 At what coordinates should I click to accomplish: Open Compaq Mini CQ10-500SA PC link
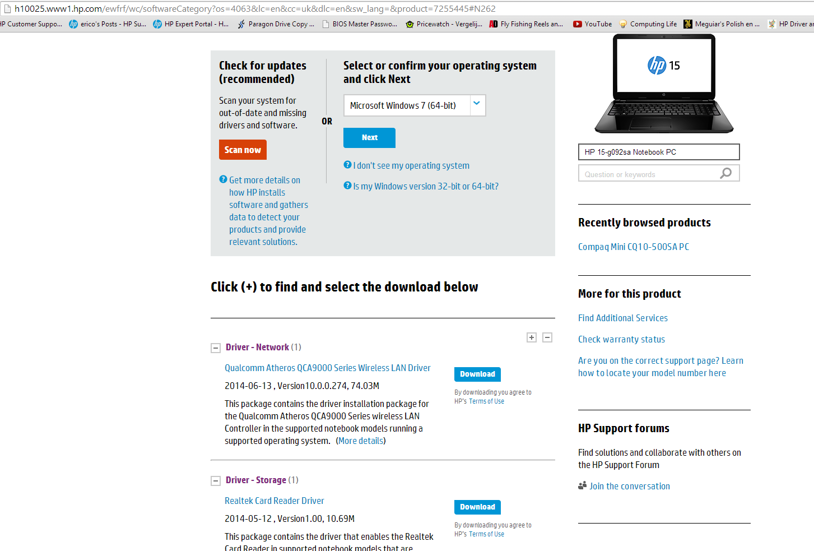(x=634, y=247)
